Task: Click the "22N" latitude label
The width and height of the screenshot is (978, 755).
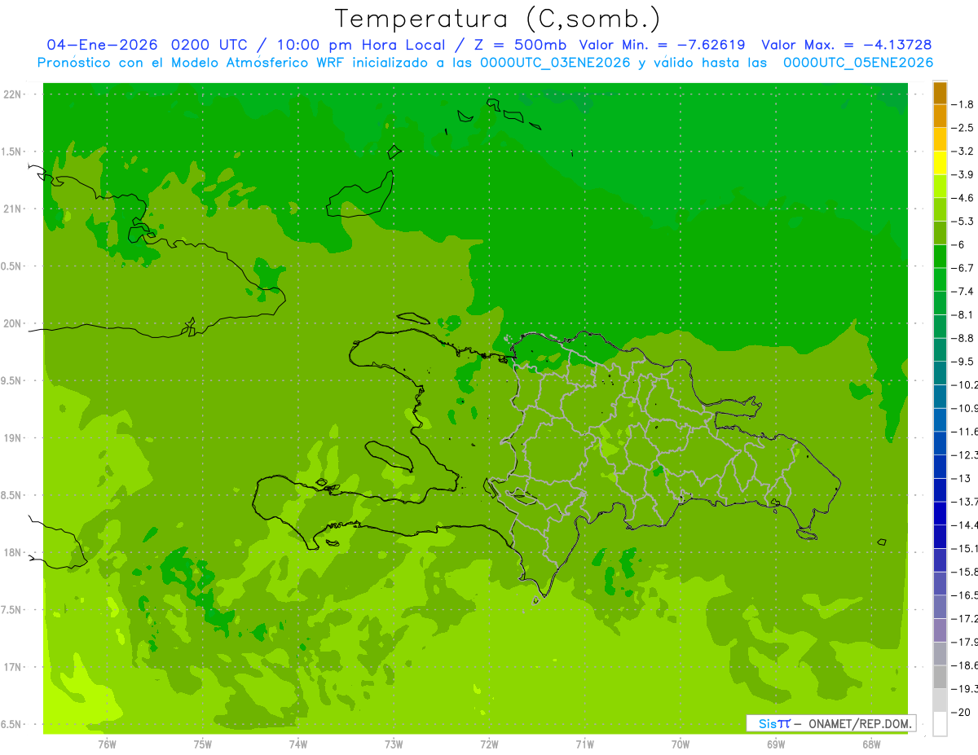Action: tap(13, 94)
